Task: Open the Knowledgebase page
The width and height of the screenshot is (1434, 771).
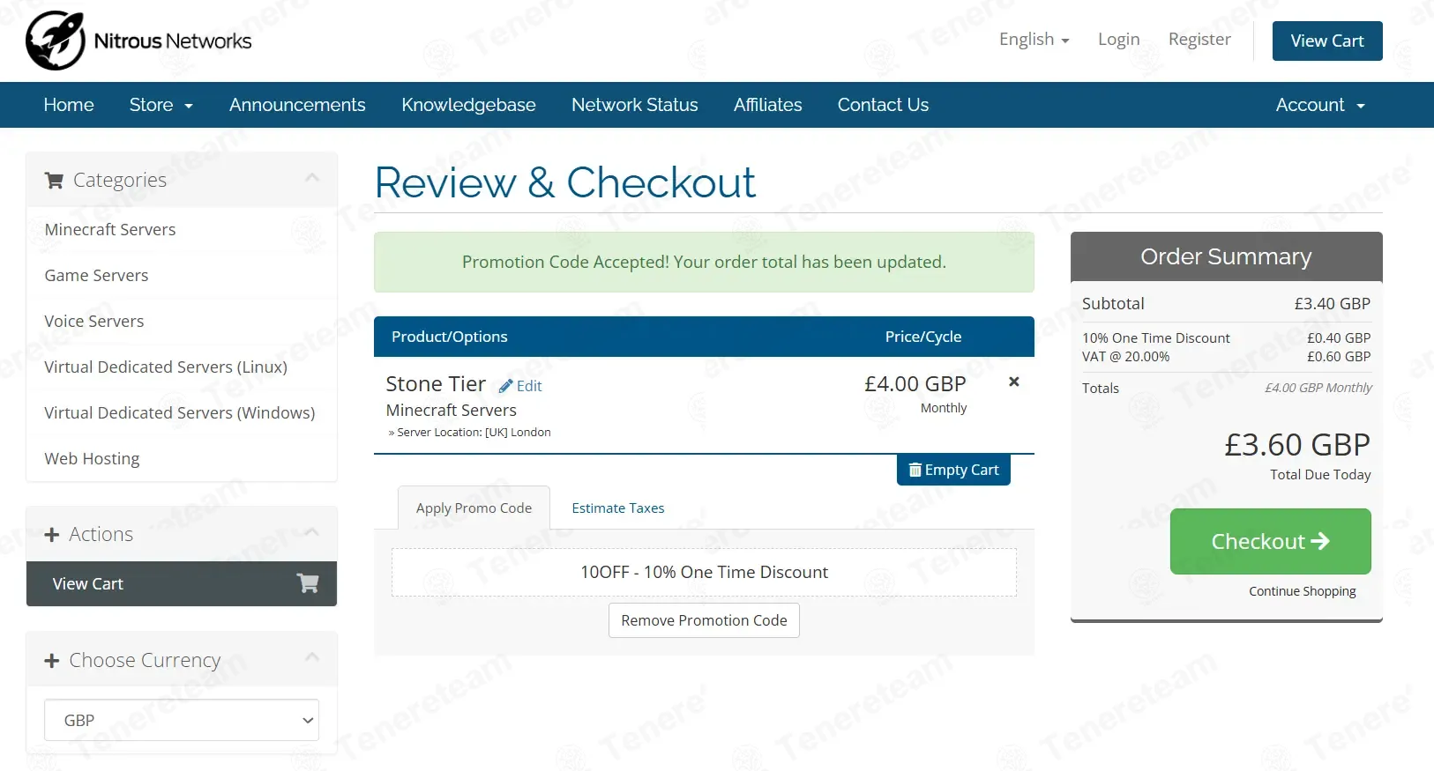Action: click(x=468, y=105)
